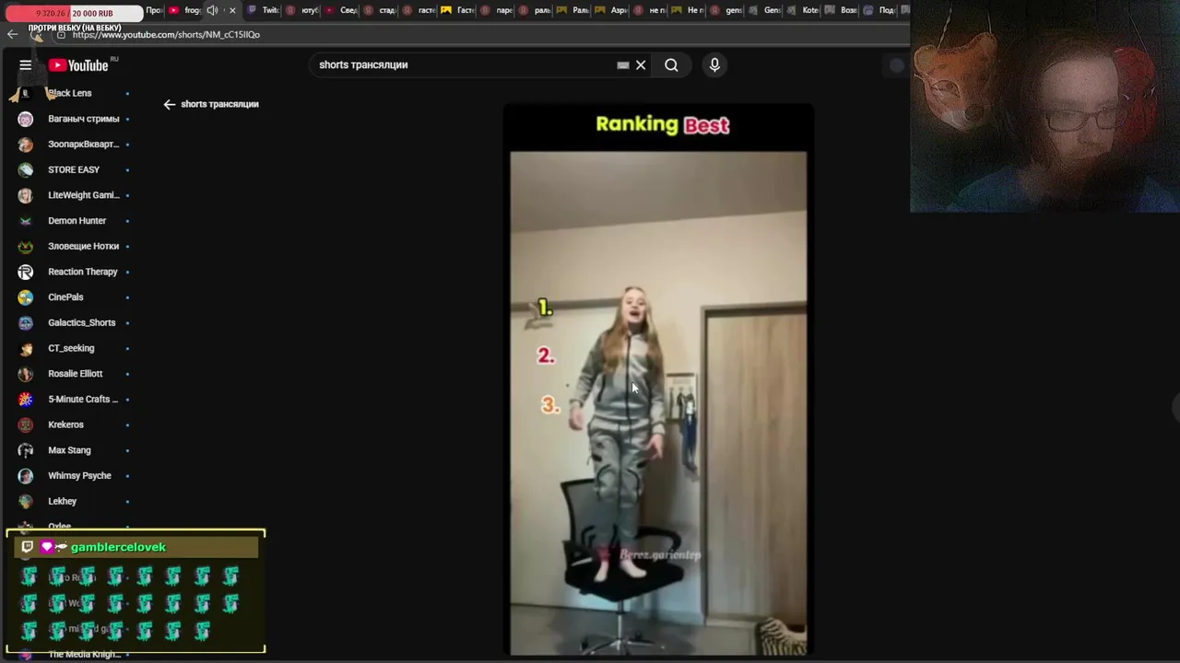Switch to the стад browser tab
The width and height of the screenshot is (1180, 663).
click(x=380, y=10)
